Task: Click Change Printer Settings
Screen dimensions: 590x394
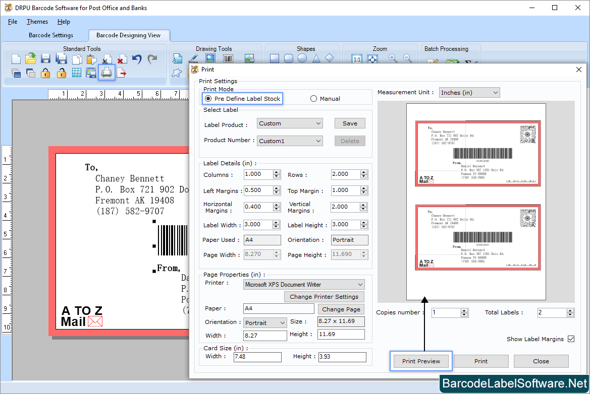Action: pos(324,297)
